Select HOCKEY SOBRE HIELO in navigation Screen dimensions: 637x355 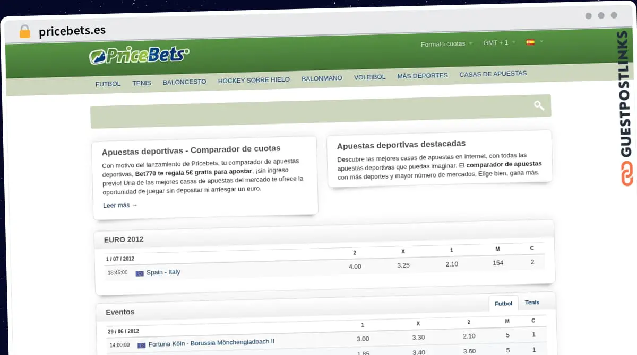pyautogui.click(x=254, y=80)
